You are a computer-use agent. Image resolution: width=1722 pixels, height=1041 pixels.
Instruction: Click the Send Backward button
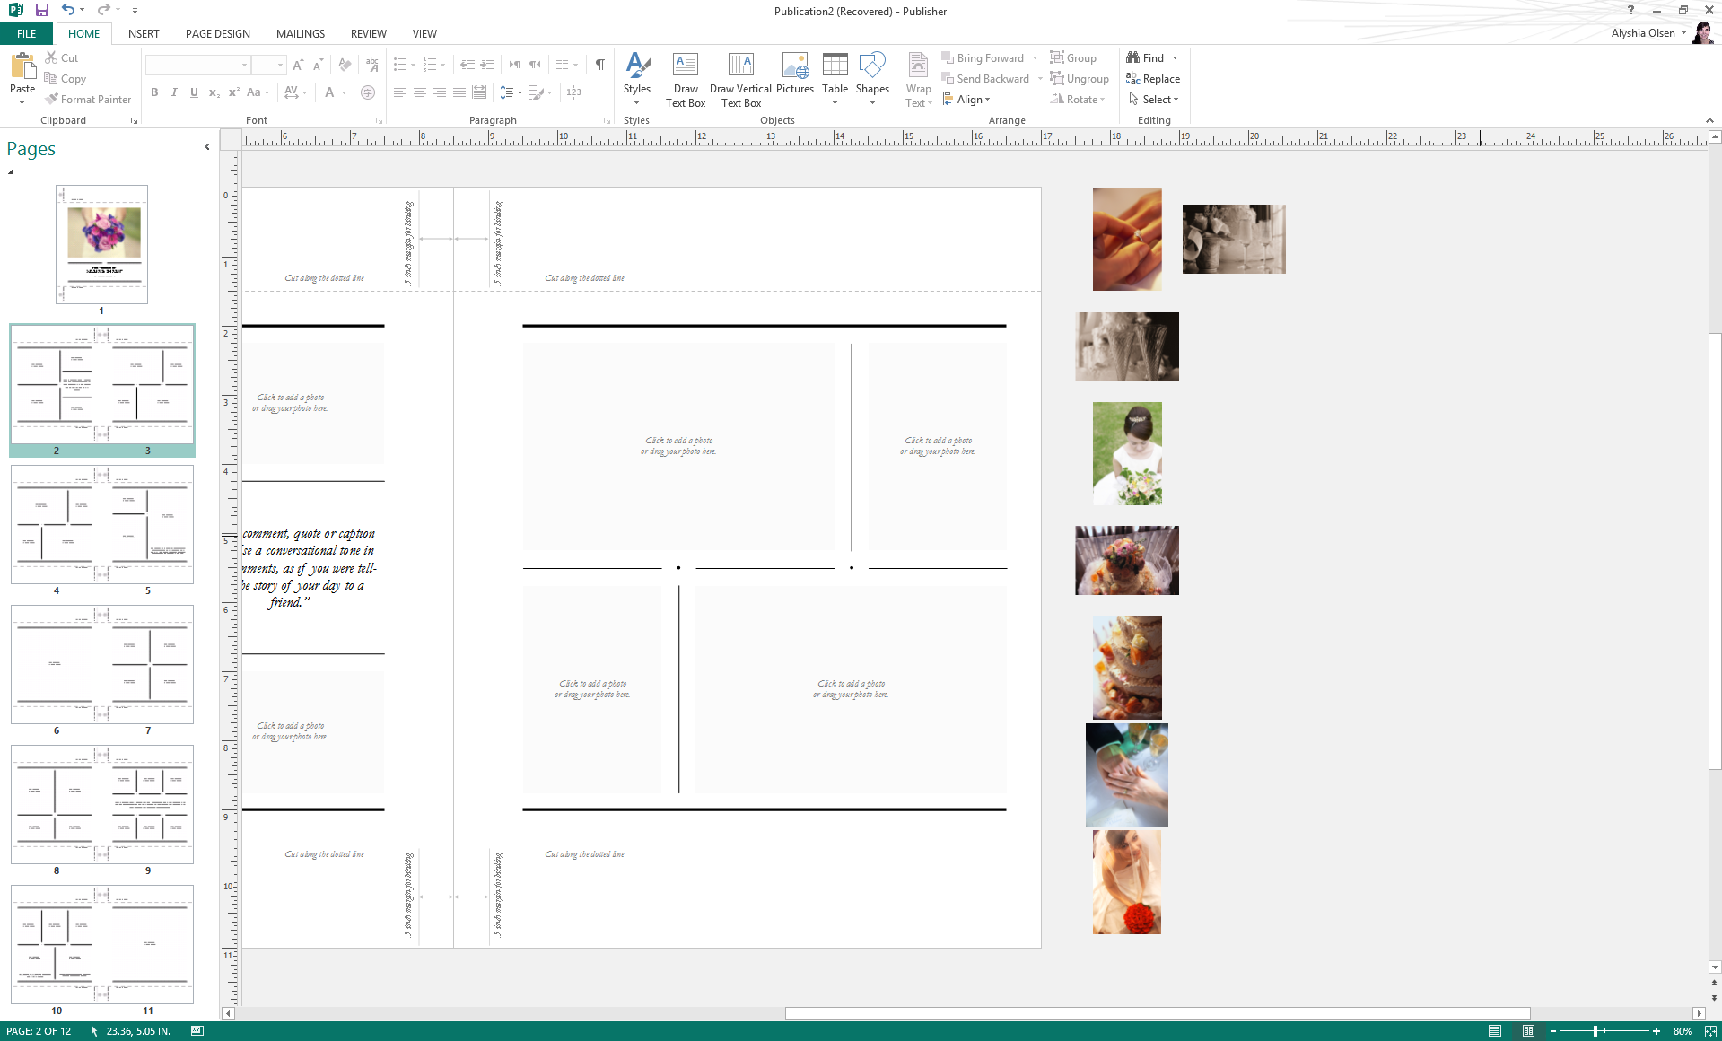(x=988, y=78)
